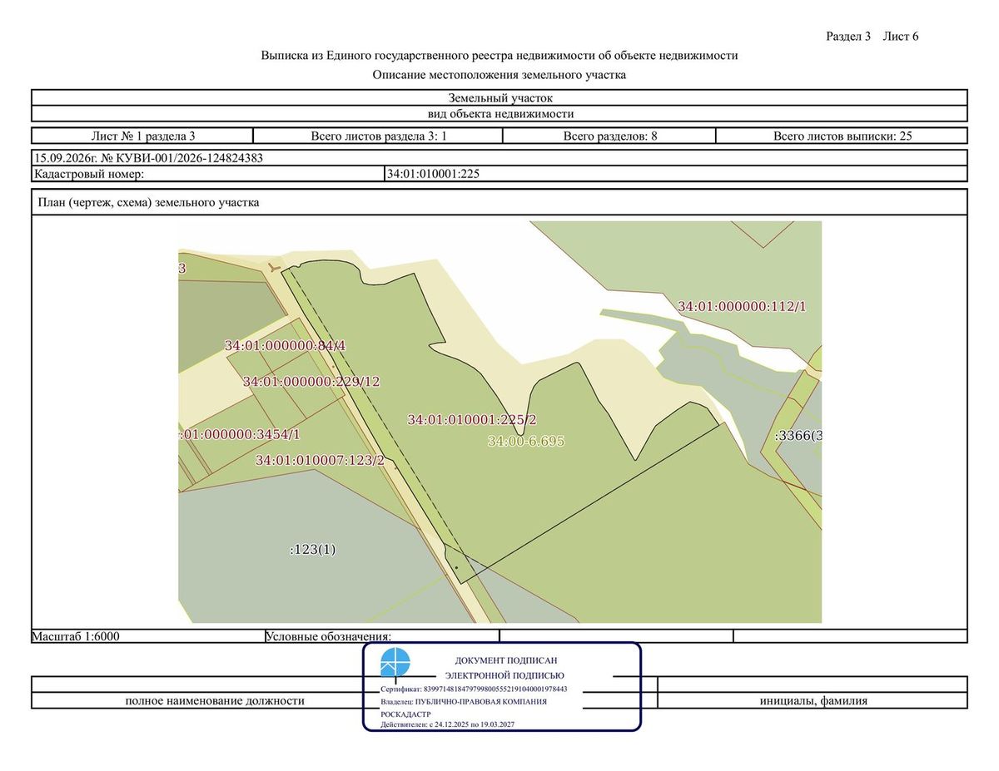The image size is (999, 771).
Task: Select request number "КУВИ-001/2026-124824383" line
Action: pyautogui.click(x=499, y=158)
